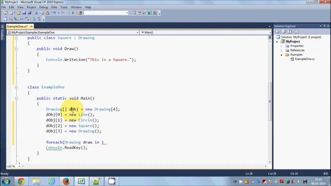Click the Comment Selection text-editor icon
The height and width of the screenshot is (186, 331).
34,19
